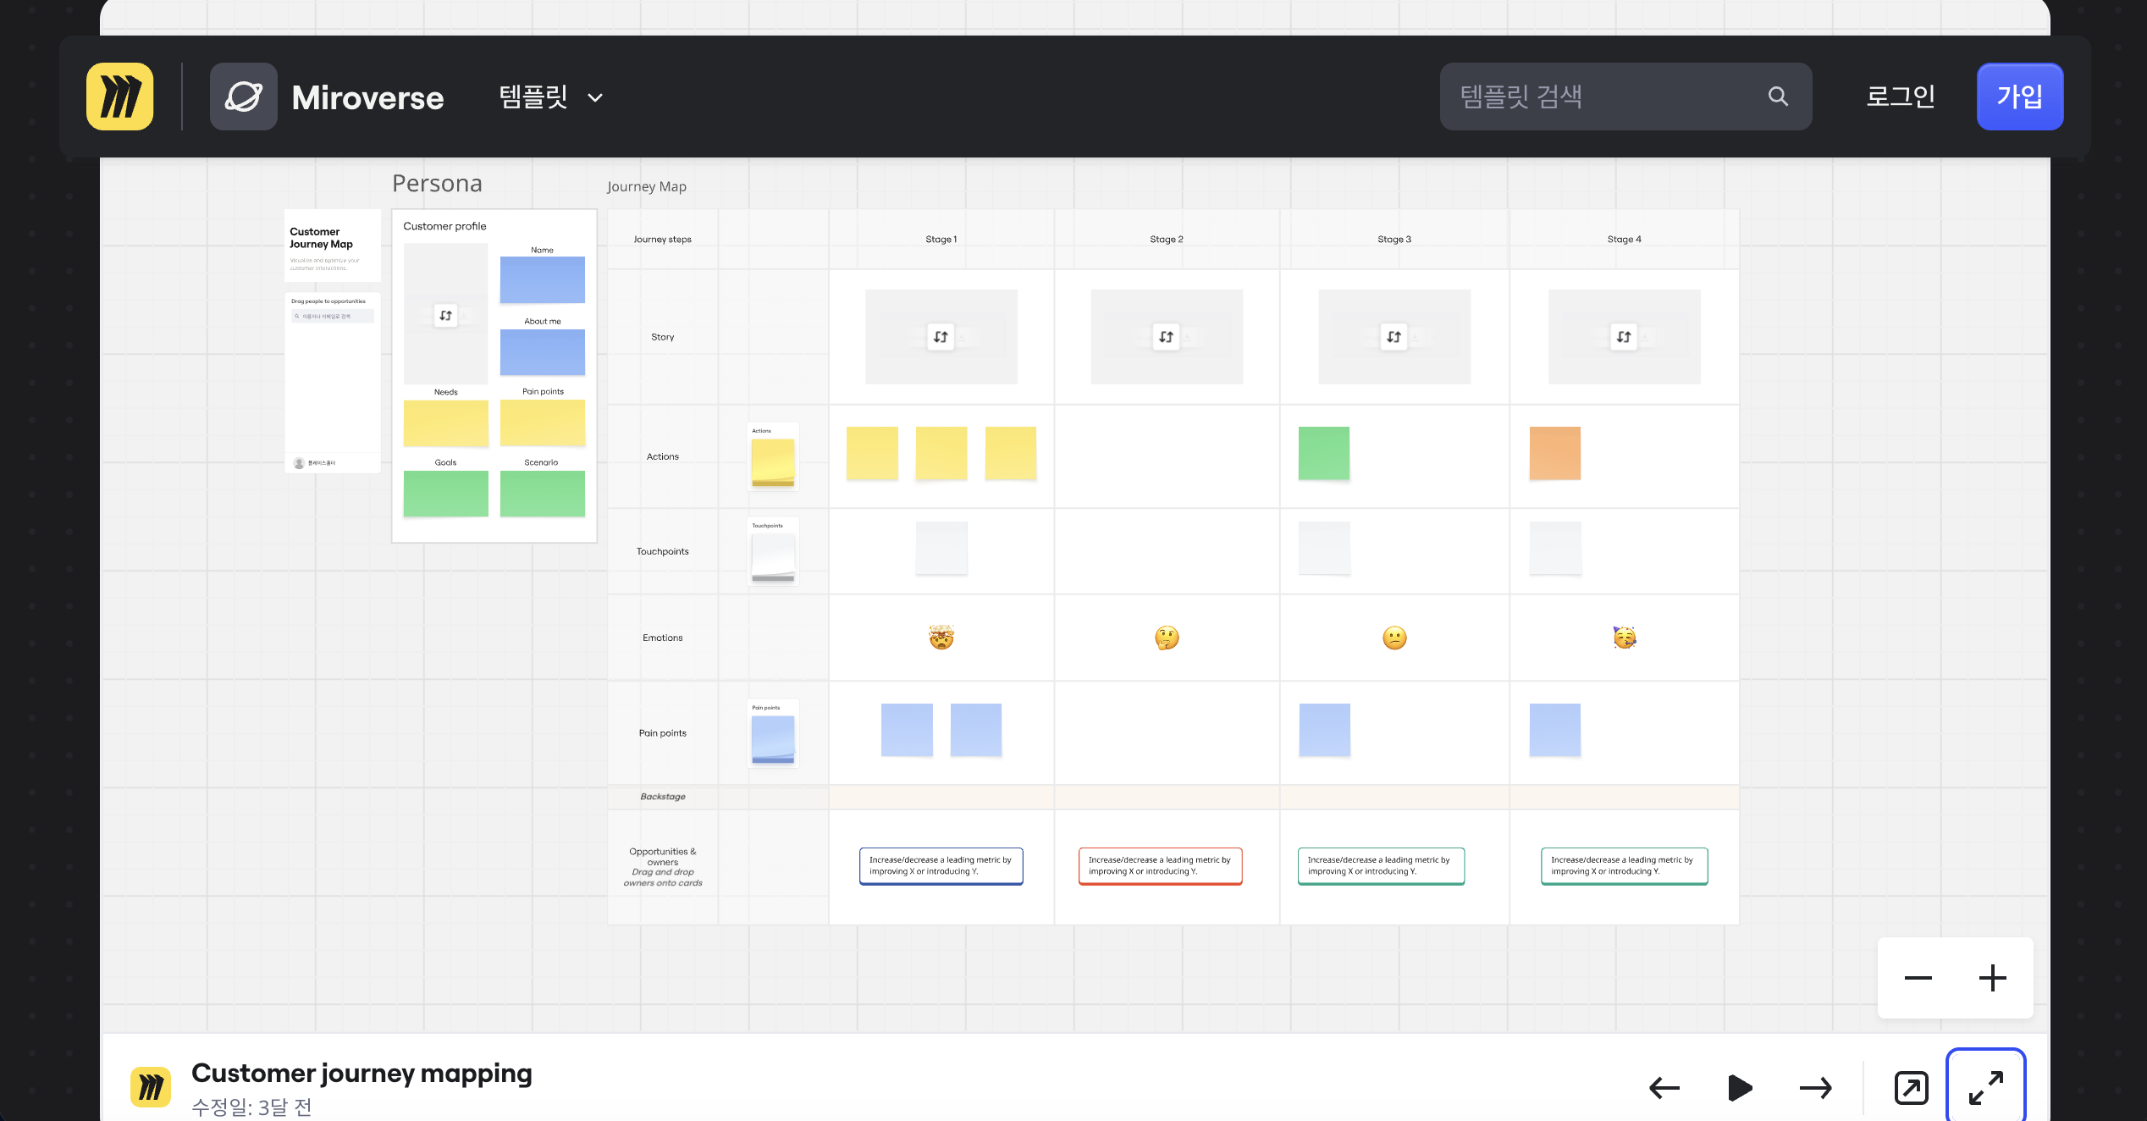This screenshot has height=1121, width=2147.
Task: Click the image placeholder in the Customer profile
Action: point(446,313)
